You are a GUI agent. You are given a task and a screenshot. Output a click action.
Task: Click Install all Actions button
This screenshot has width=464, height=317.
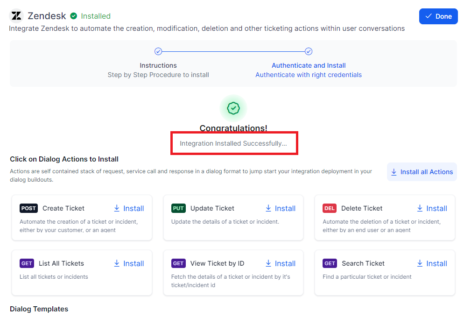(422, 172)
